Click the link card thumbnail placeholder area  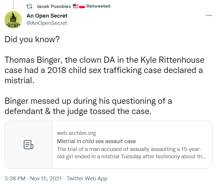pyautogui.click(x=28, y=145)
